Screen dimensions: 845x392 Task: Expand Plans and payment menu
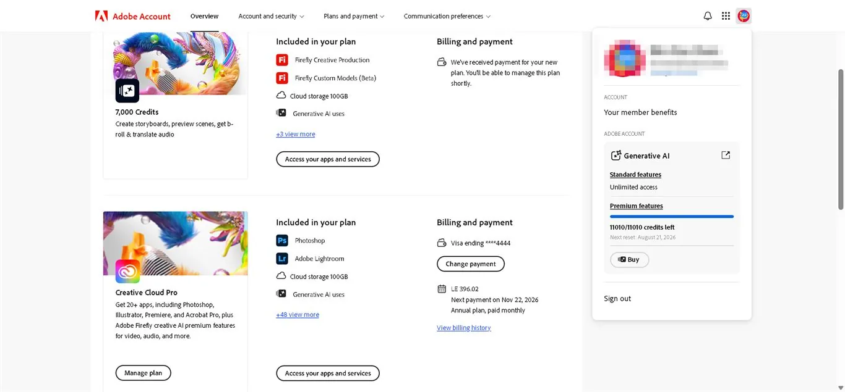coord(354,16)
